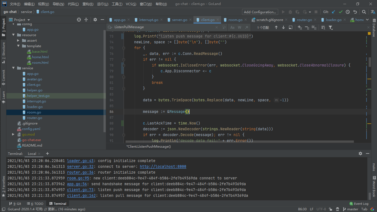Open Git history clock icon

348,12
